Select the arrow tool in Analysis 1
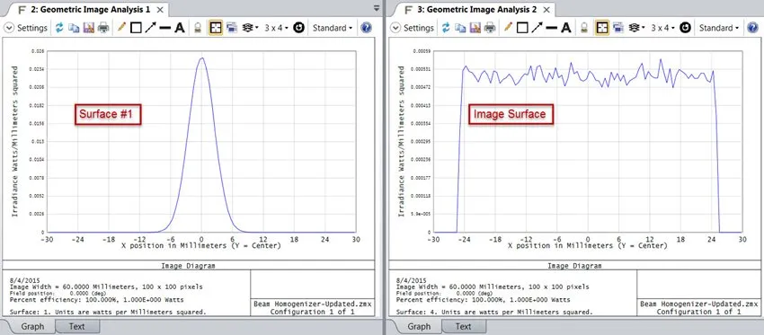 click(x=150, y=28)
